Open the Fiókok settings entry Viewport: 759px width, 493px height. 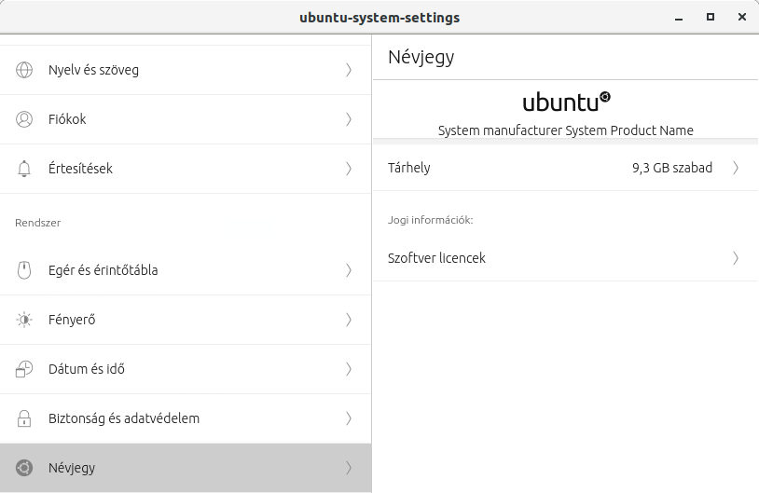186,119
